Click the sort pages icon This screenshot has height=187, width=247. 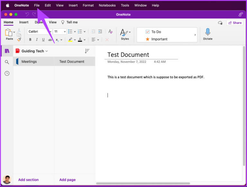[87, 51]
